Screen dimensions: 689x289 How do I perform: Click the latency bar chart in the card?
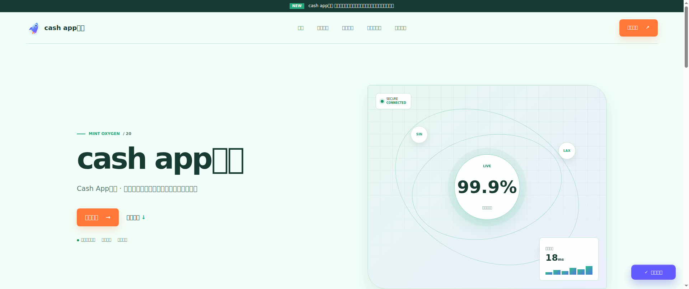point(569,270)
